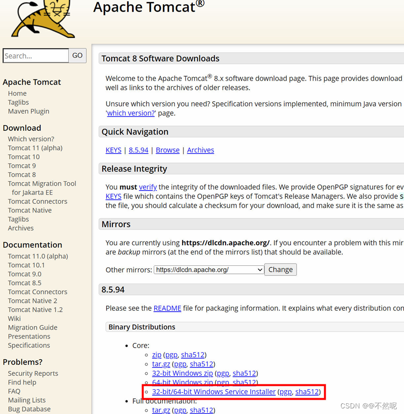Open the Specifications link
The width and height of the screenshot is (404, 414).
29,346
